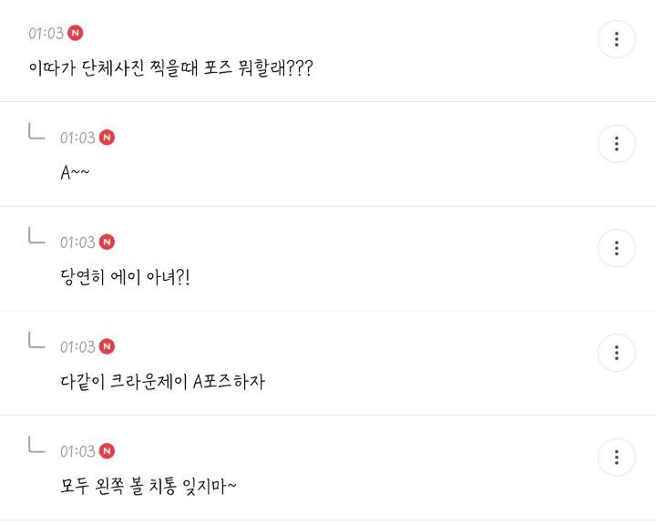Open the options menu for the group photo pose question
Screen dimensions: 656x525
(x=617, y=39)
